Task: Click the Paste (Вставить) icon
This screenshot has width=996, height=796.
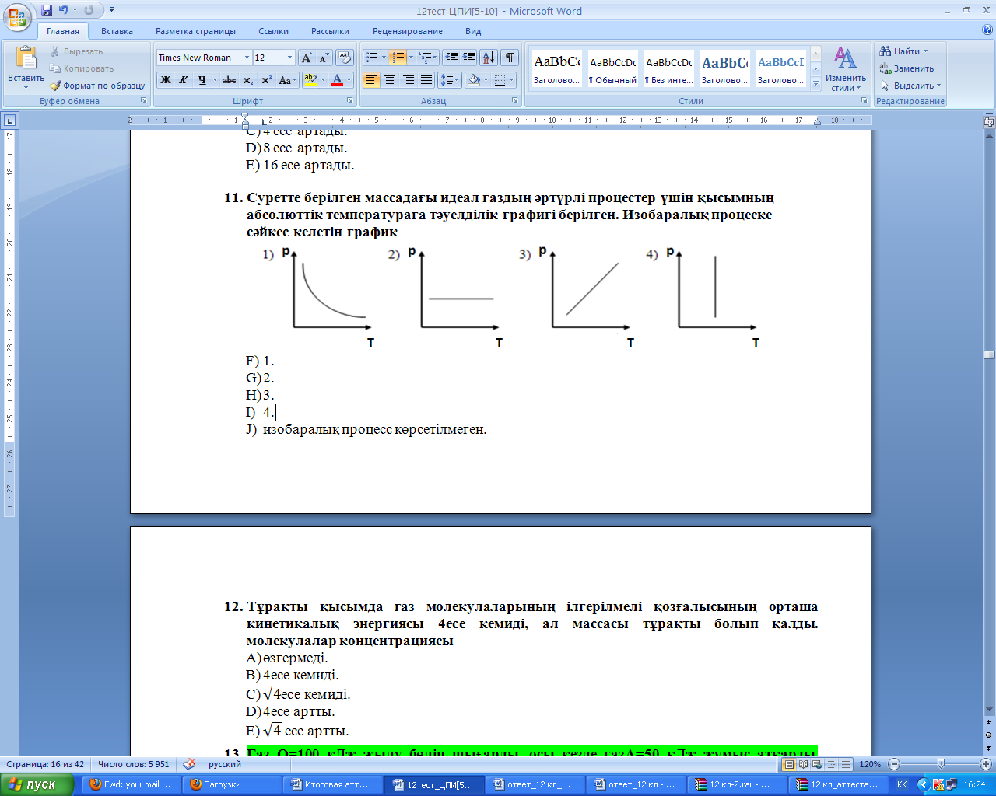Action: [26, 58]
